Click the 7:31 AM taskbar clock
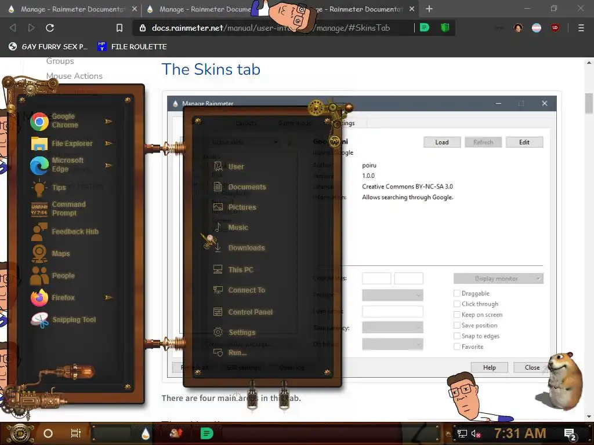594x445 pixels. click(x=520, y=433)
